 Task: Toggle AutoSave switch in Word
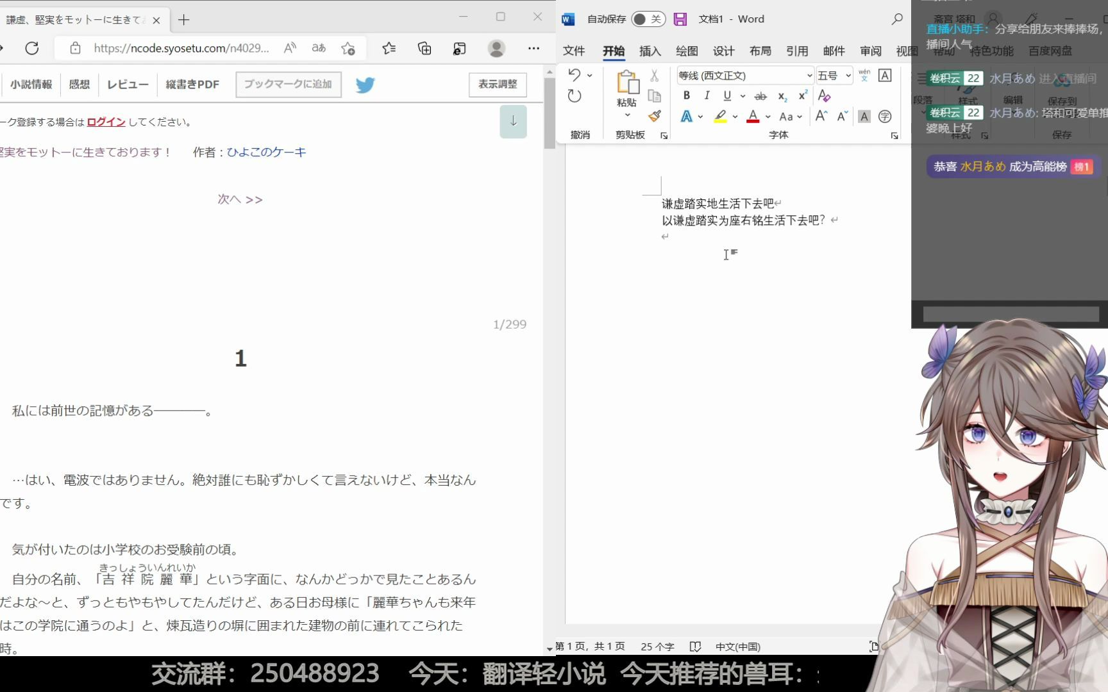pos(648,19)
